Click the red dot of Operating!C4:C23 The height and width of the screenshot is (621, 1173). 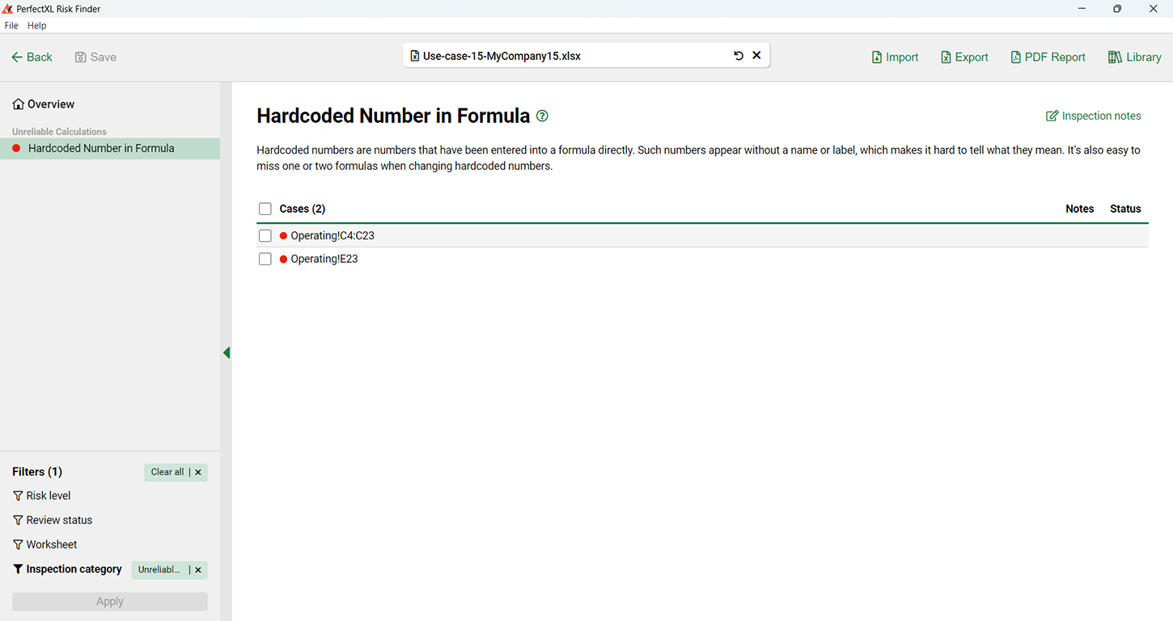tap(283, 236)
